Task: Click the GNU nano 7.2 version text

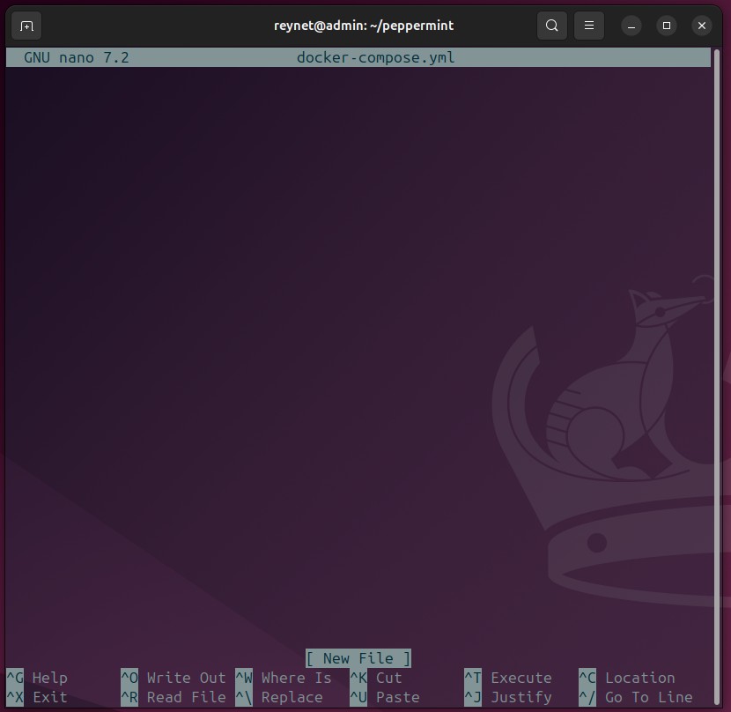Action: 77,57
